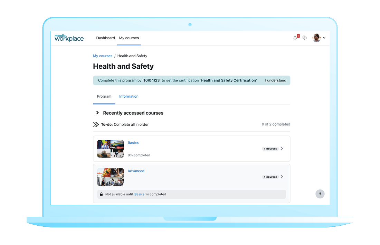Screen dimensions: 380x245
Task: Dismiss the notice with I understand
Action: click(x=275, y=80)
